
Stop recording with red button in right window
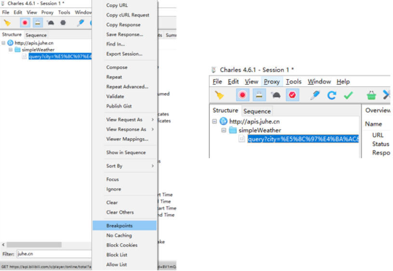[x=243, y=95]
